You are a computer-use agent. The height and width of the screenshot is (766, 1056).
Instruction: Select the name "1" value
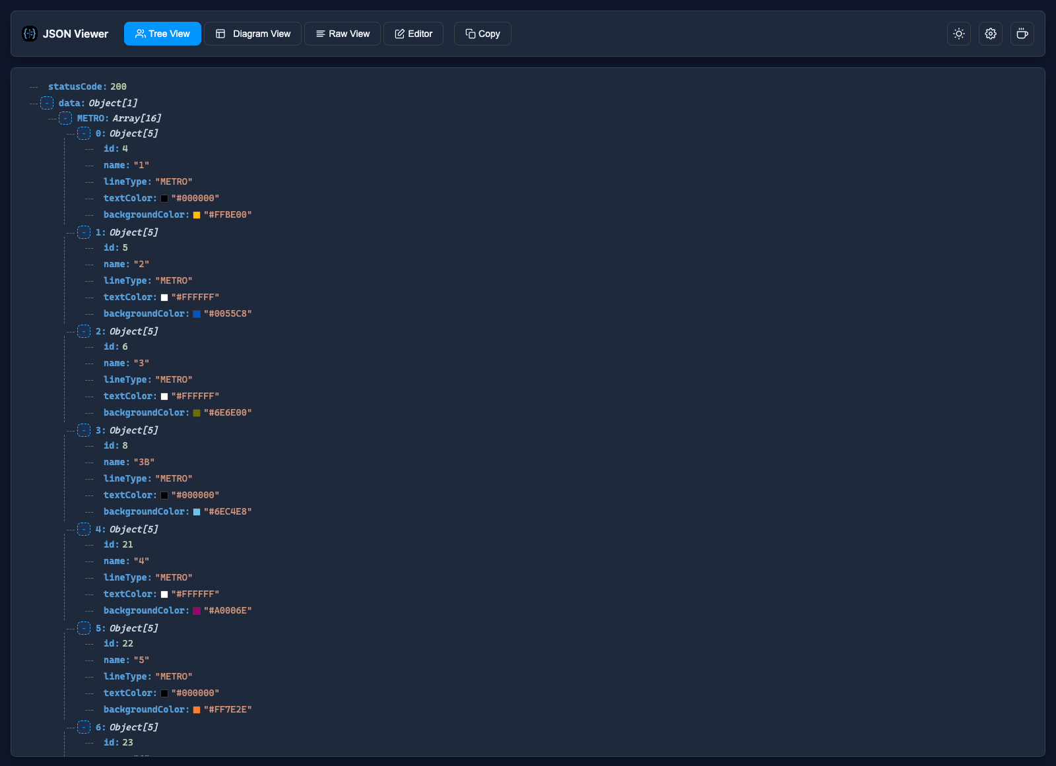141,165
